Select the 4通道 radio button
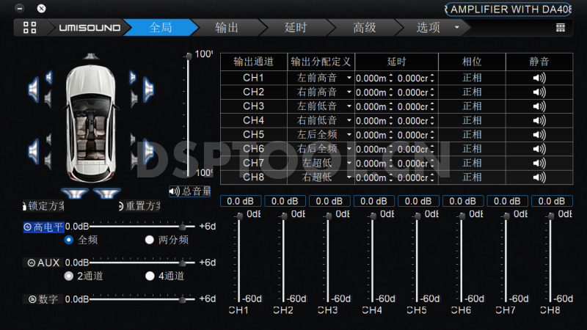 click(150, 276)
